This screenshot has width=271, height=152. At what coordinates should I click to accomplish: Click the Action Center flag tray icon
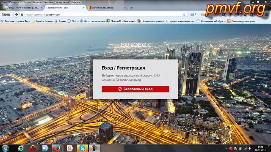(x=235, y=148)
